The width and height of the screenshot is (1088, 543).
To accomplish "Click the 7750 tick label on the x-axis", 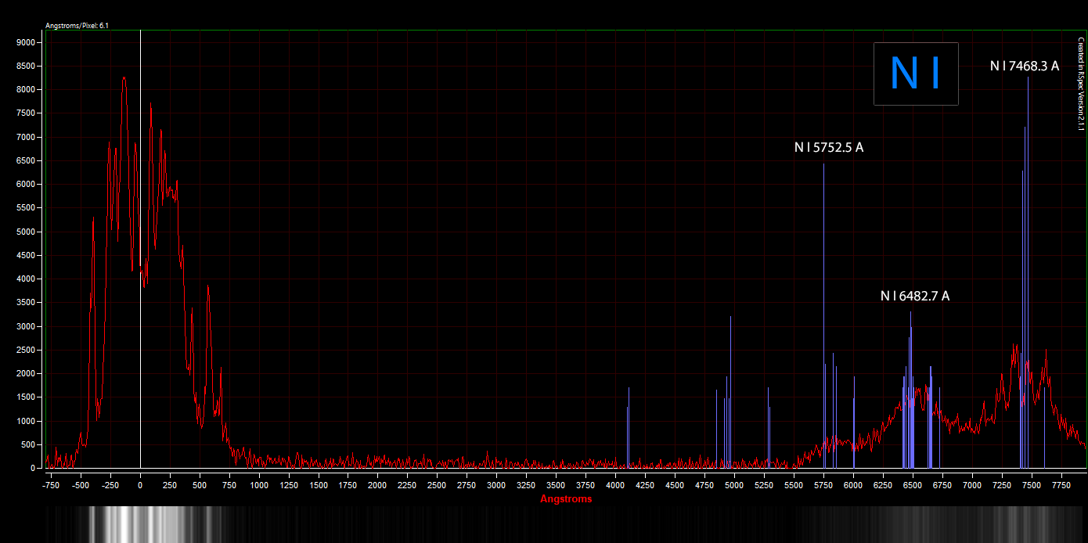I will pyautogui.click(x=1061, y=485).
